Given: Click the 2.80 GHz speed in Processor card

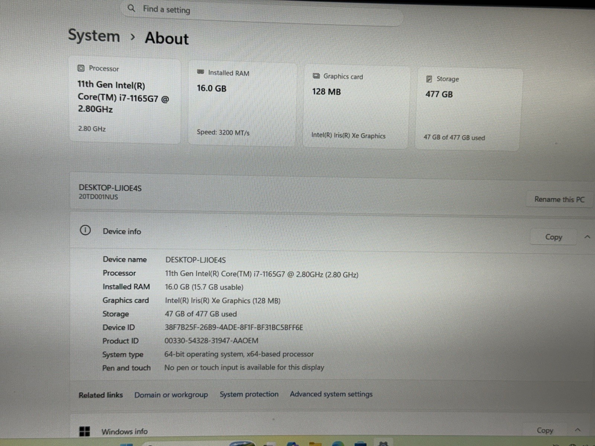Looking at the screenshot, I should tap(91, 129).
